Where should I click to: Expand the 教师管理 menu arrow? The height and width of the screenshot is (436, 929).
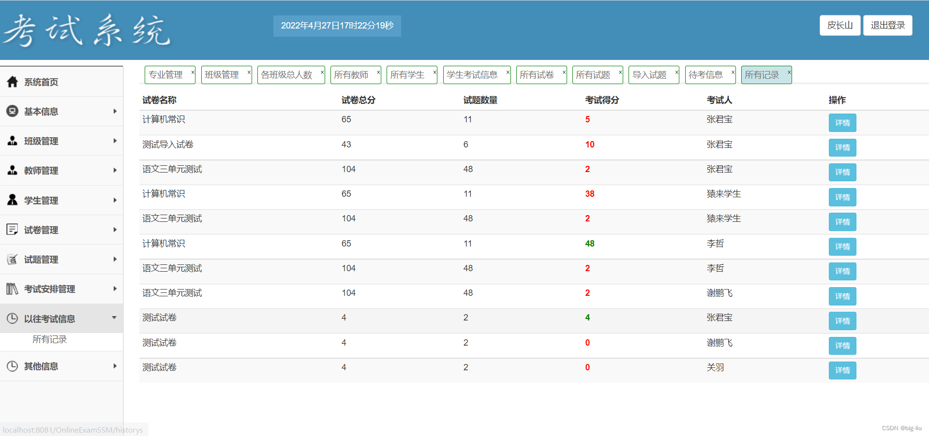click(x=115, y=170)
